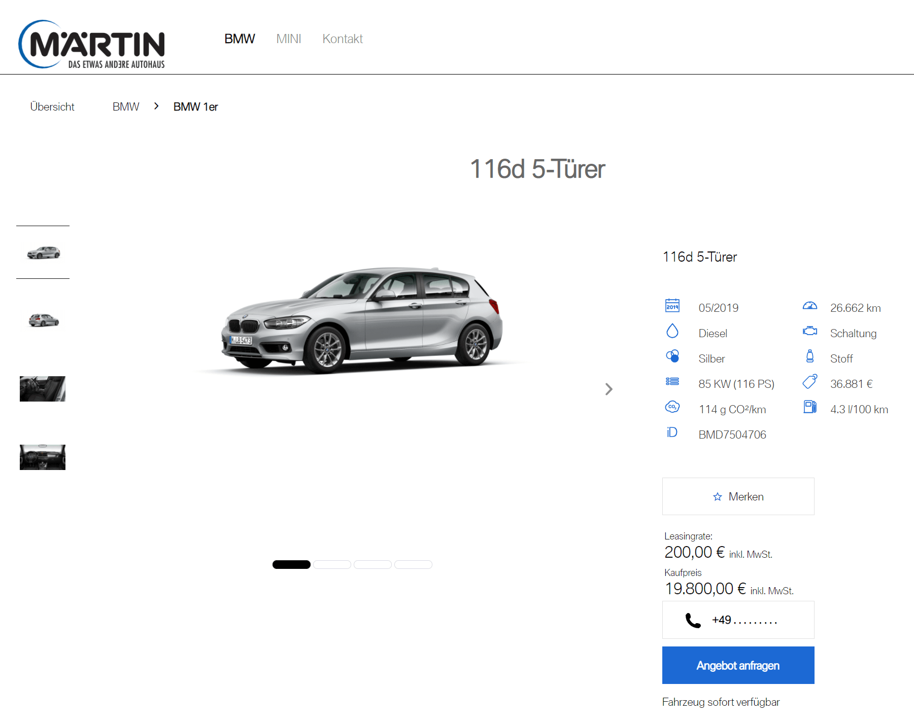Image resolution: width=914 pixels, height=722 pixels.
Task: Select fourth carousel indicator pill
Action: click(x=413, y=564)
